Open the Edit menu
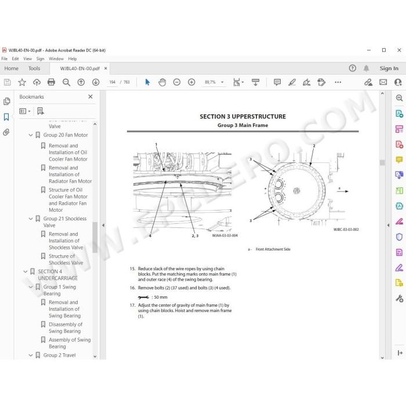Screen dimensions: 406x406 point(15,59)
